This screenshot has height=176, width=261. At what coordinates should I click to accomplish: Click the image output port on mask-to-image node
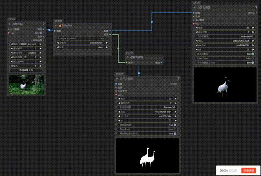click(162, 63)
